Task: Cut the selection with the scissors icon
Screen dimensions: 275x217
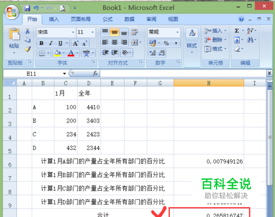Action: pos(28,31)
